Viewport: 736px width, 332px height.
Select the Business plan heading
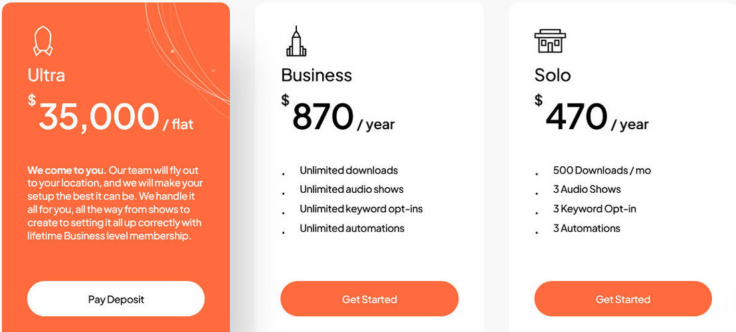tap(317, 75)
